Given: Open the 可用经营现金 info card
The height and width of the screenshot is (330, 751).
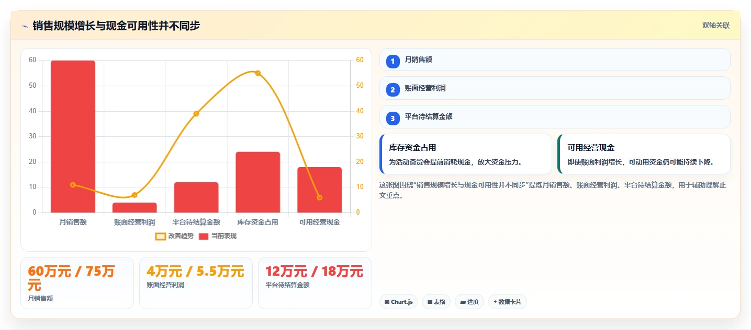Looking at the screenshot, I should pyautogui.click(x=644, y=154).
